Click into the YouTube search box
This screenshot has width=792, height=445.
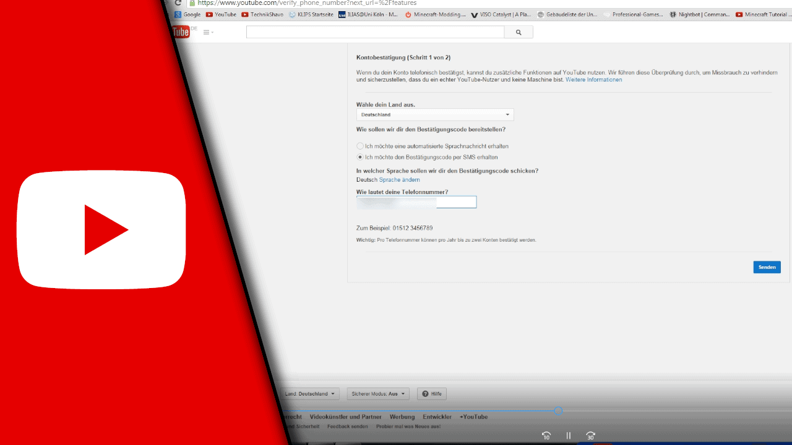click(x=375, y=32)
